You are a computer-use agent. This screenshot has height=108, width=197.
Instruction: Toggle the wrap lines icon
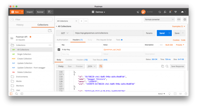(x=101, y=66)
